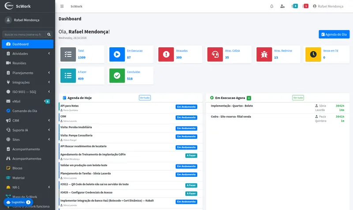Expand the ISO 9001 — SGQ chevron
The width and height of the screenshot is (353, 210).
(x=49, y=92)
